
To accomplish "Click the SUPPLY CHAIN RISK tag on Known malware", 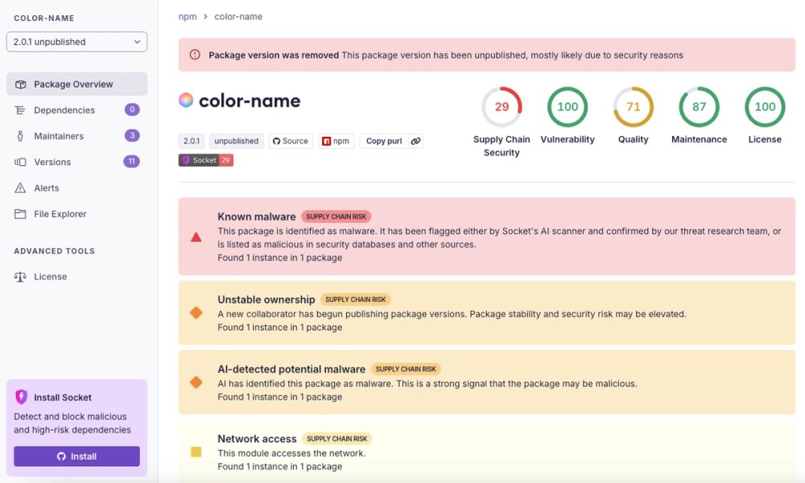I will click(336, 216).
